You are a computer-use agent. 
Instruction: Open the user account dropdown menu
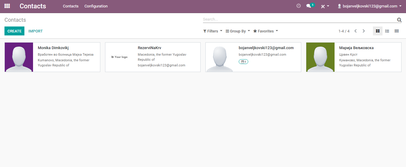[369, 6]
